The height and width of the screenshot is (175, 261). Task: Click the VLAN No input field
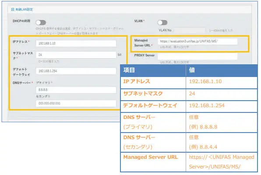tap(190, 30)
